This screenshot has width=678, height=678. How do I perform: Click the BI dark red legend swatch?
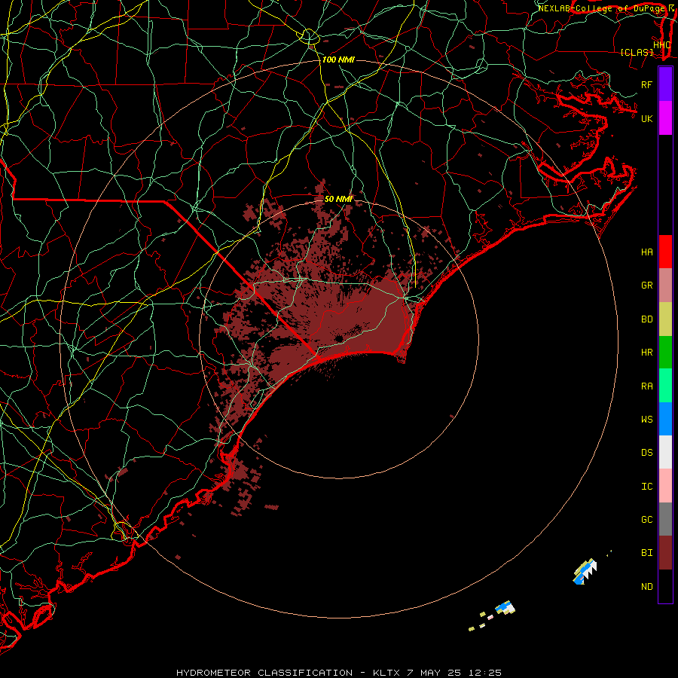point(665,553)
